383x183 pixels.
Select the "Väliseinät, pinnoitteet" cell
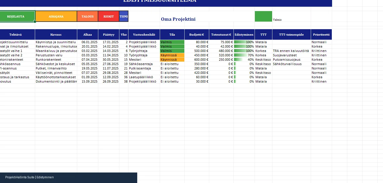(56, 73)
